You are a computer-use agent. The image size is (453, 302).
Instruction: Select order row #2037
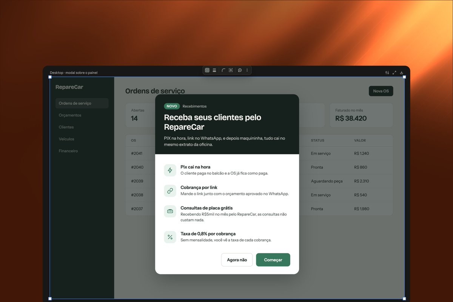tap(259, 209)
